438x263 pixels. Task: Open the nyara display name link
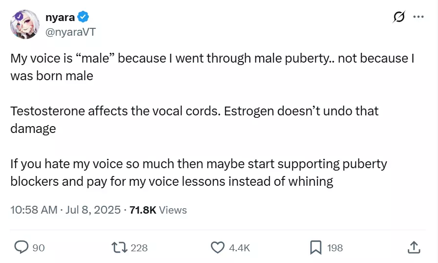(61, 18)
